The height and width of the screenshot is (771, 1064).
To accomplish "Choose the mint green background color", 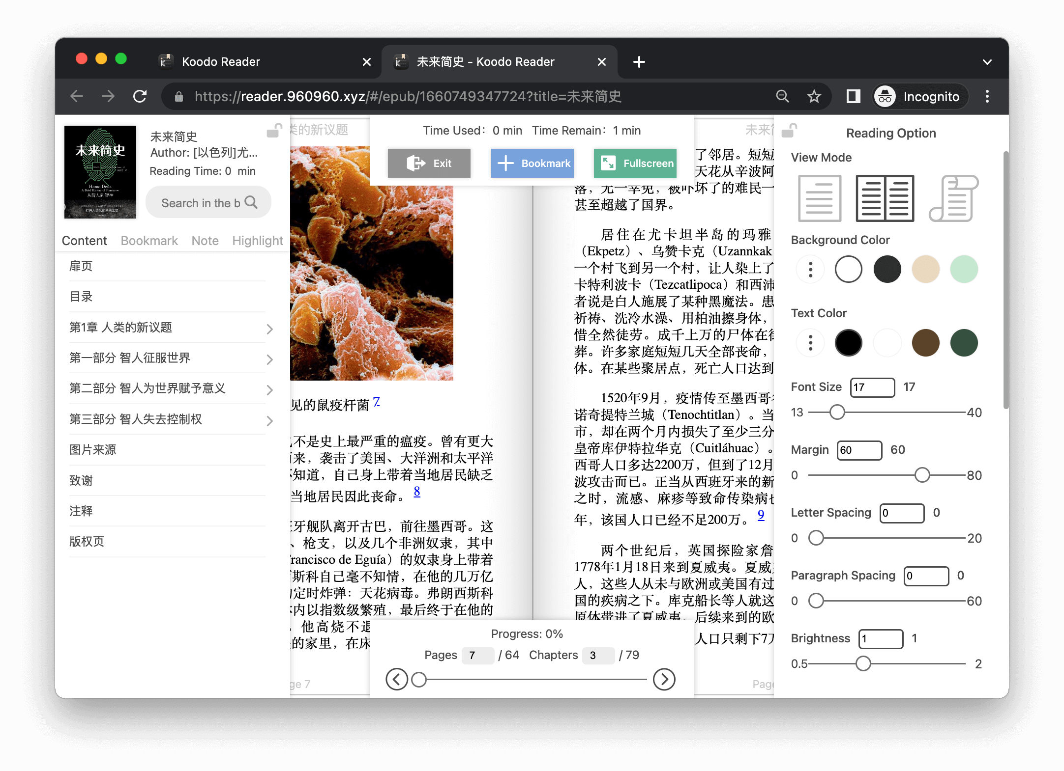I will coord(964,269).
